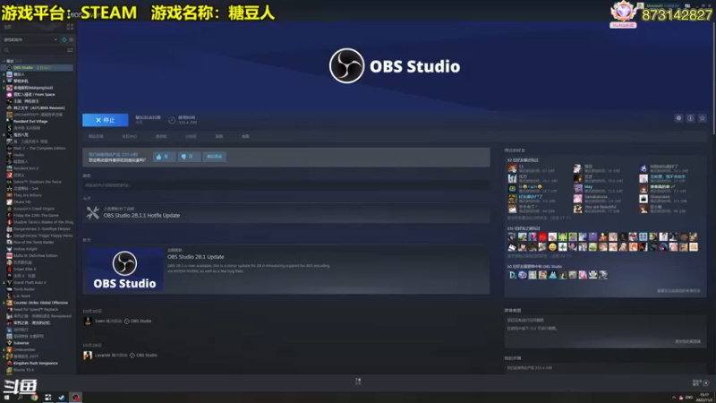Screen dimensions: 716x403
Task: Collapse the recent games section header
Action: pos(13,61)
